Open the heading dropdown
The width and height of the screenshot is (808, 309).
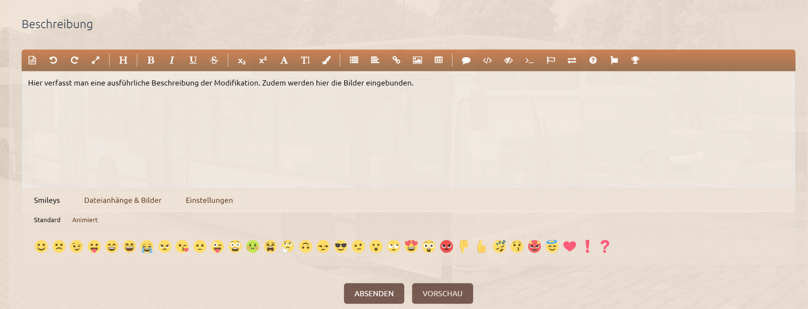pos(123,60)
